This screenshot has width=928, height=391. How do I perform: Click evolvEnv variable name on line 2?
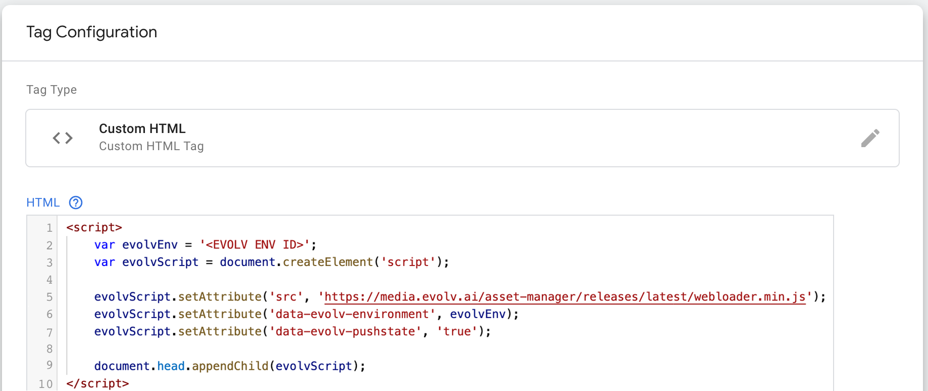150,245
